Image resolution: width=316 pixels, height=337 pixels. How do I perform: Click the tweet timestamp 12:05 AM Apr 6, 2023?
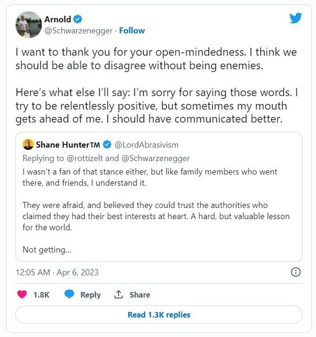(x=57, y=273)
